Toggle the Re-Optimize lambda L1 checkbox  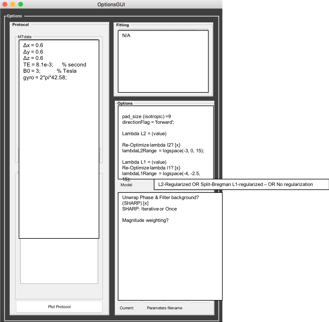tap(178, 168)
